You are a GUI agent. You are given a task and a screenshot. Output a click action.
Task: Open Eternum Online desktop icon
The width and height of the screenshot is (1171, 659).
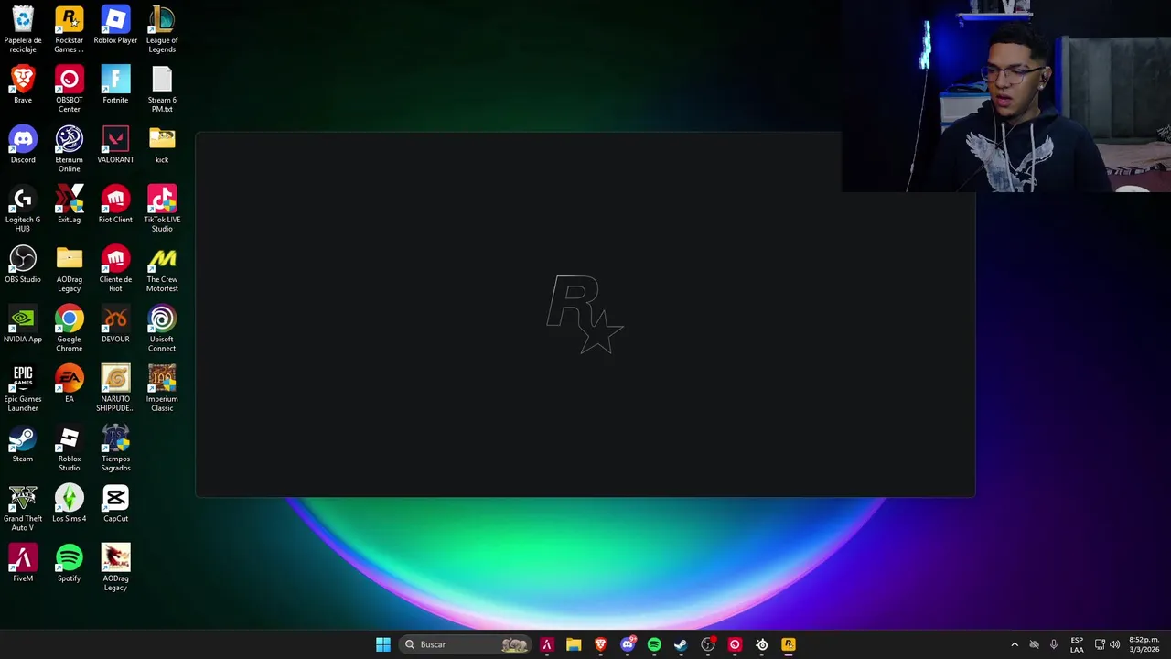[x=69, y=148]
